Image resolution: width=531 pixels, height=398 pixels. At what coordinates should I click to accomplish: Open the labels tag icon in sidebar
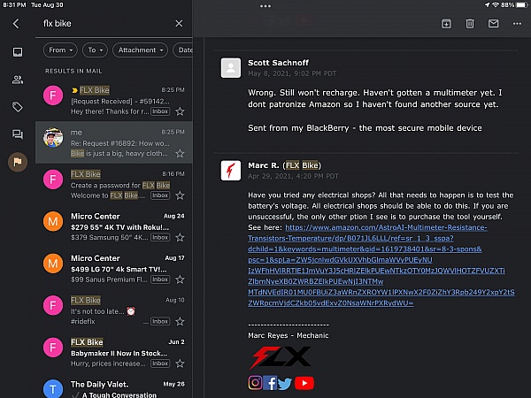(17, 107)
